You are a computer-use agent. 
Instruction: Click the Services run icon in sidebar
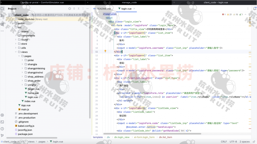pos(2,115)
